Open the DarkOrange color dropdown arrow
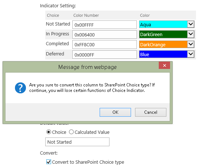 (x=191, y=44)
